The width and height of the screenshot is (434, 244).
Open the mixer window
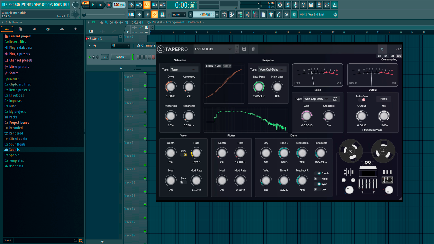click(248, 15)
